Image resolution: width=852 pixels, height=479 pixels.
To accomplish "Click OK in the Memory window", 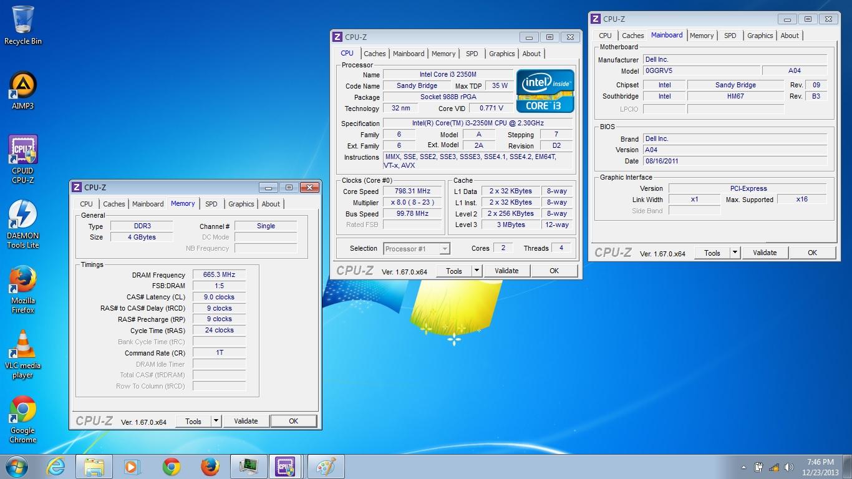I will tap(294, 421).
